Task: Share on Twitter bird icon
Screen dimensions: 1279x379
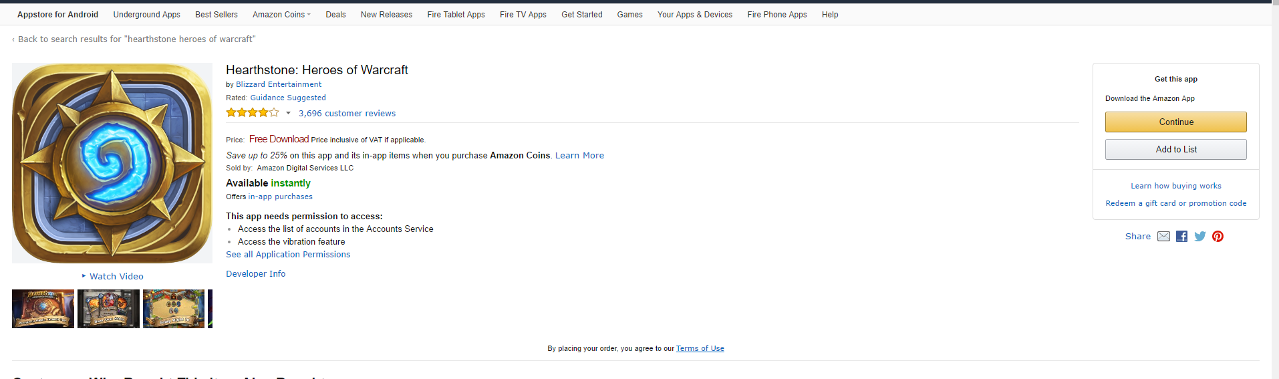Action: (x=1200, y=236)
